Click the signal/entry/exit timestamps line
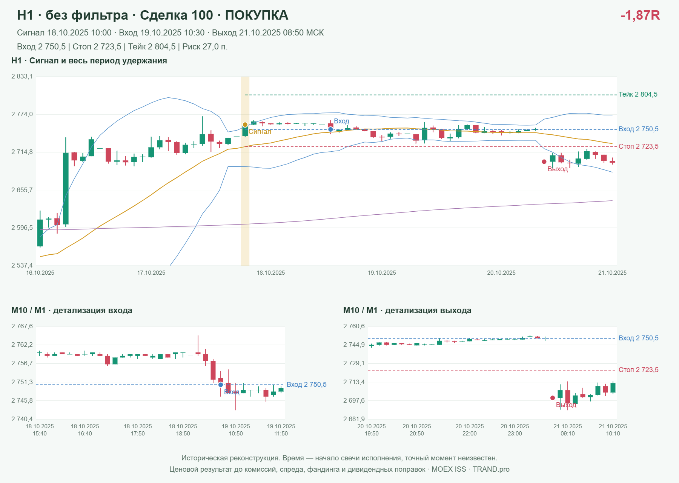 (170, 33)
